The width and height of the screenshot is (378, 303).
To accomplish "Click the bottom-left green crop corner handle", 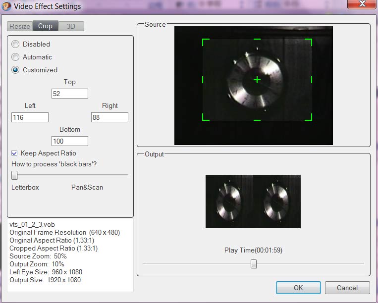I will coord(206,117).
